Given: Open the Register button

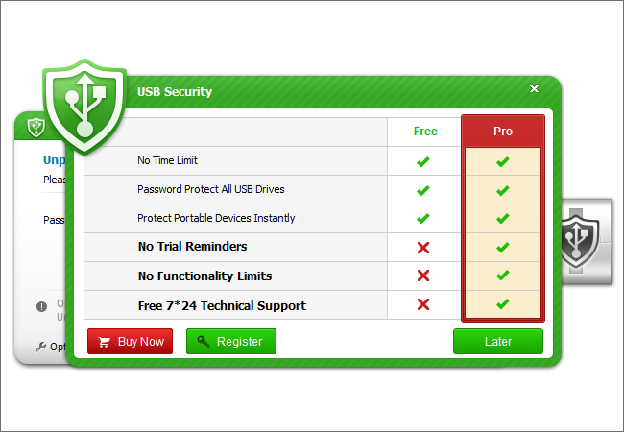Looking at the screenshot, I should pos(231,342).
